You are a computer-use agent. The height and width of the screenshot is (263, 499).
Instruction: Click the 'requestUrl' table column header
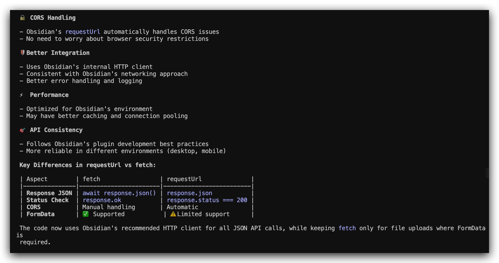point(184,179)
